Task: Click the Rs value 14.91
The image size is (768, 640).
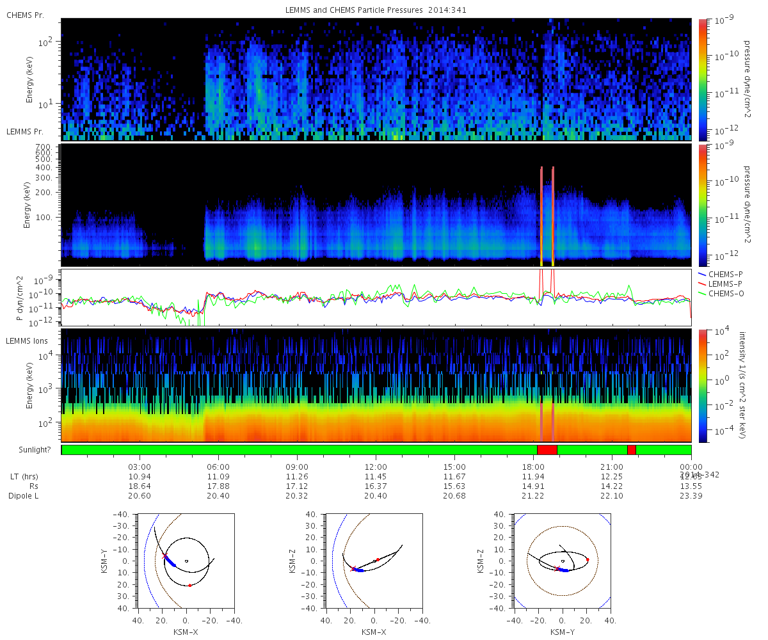Action: pos(533,486)
